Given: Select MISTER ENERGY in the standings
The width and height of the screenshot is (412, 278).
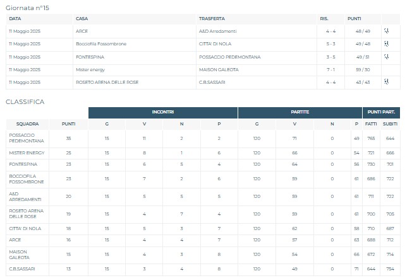Looking at the screenshot, I should click(x=27, y=153).
